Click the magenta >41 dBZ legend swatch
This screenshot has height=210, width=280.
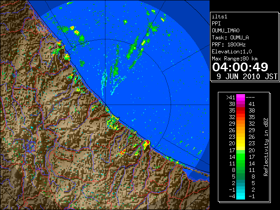241,98
